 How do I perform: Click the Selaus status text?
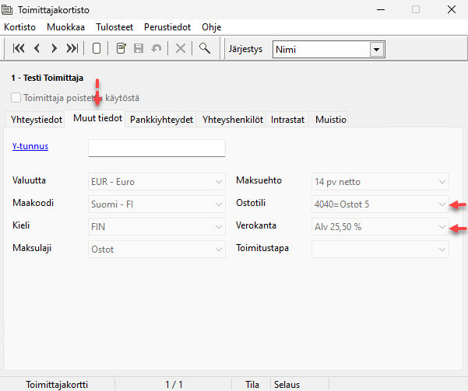[x=287, y=385]
